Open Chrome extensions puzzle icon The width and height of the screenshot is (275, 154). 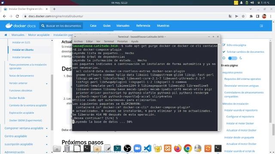point(251,16)
